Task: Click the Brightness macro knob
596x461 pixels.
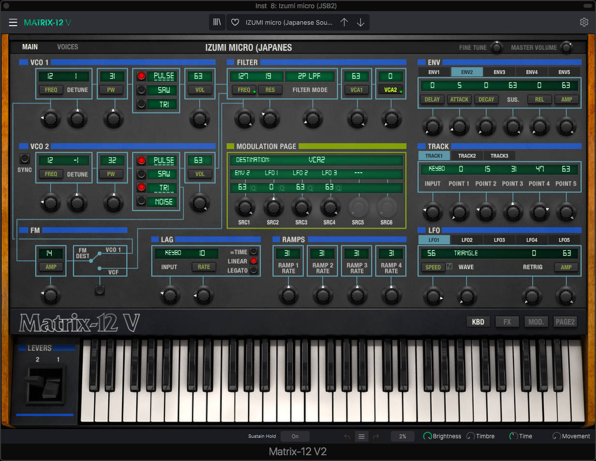Action: 427,436
